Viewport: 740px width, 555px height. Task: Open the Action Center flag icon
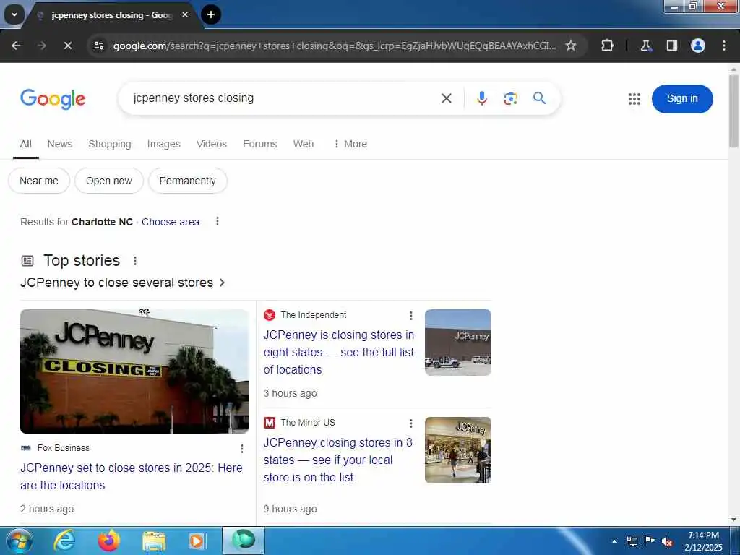click(650, 541)
